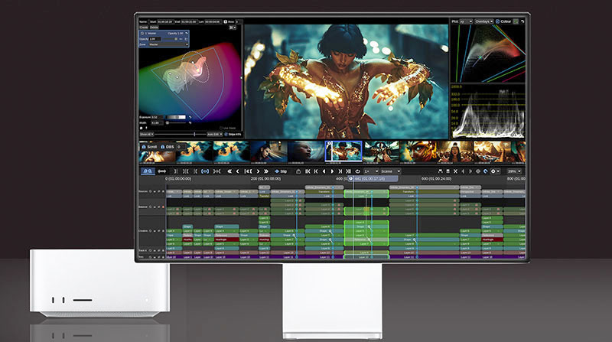Image resolution: width=612 pixels, height=342 pixels.
Task: Click the Opacity value field under Master layer
Action: click(x=155, y=39)
